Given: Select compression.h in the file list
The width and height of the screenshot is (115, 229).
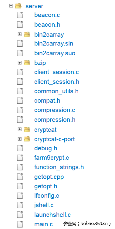Looking at the screenshot, I should pyautogui.click(x=55, y=120).
